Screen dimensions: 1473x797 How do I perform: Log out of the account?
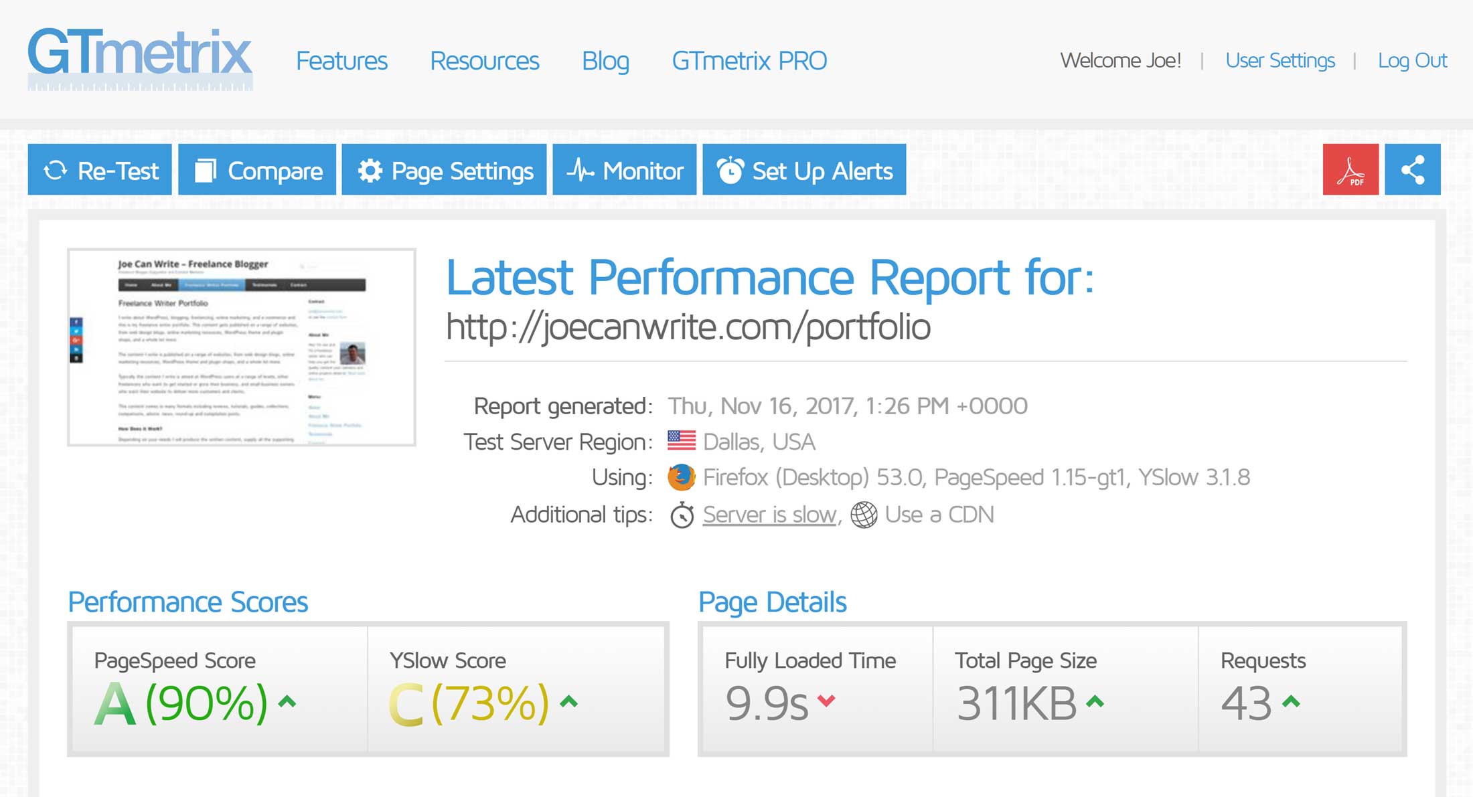tap(1412, 60)
